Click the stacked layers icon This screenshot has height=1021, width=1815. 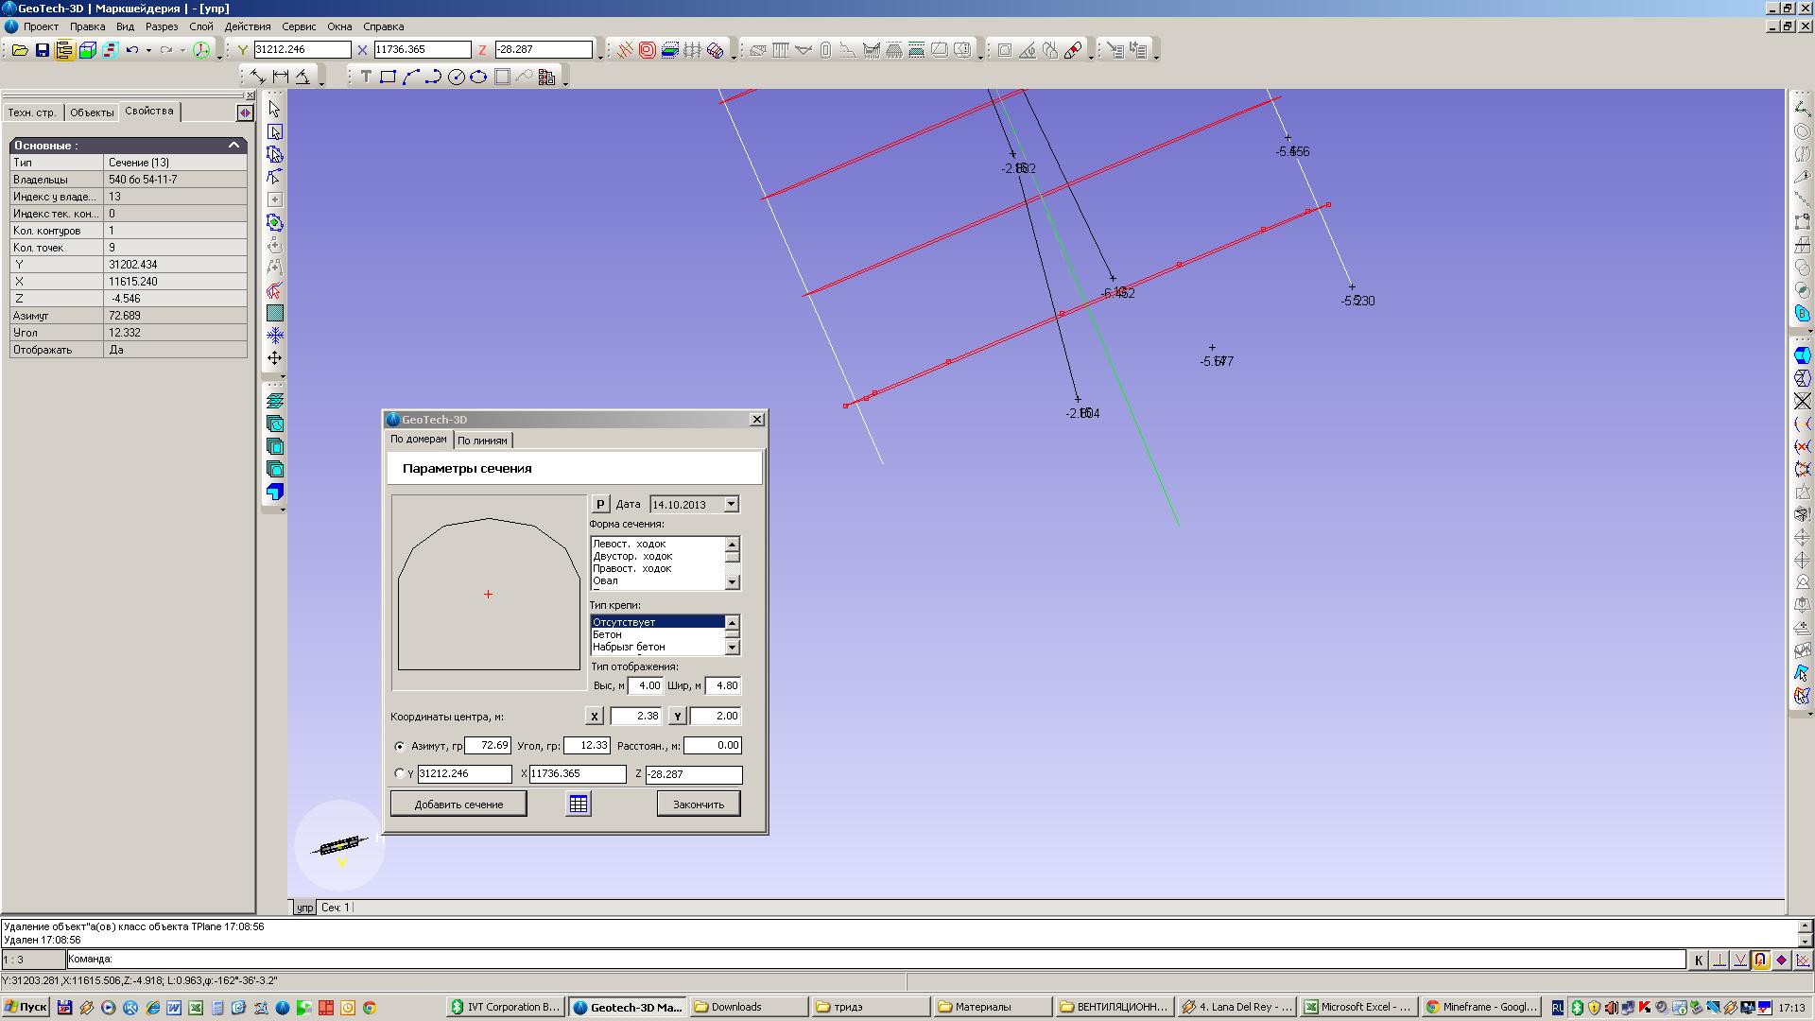pos(275,401)
